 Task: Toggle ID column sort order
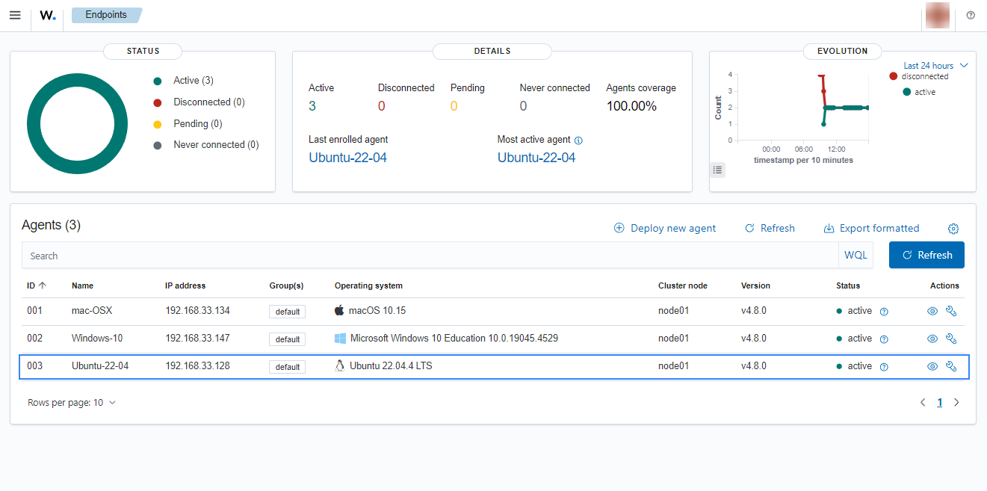(x=34, y=285)
